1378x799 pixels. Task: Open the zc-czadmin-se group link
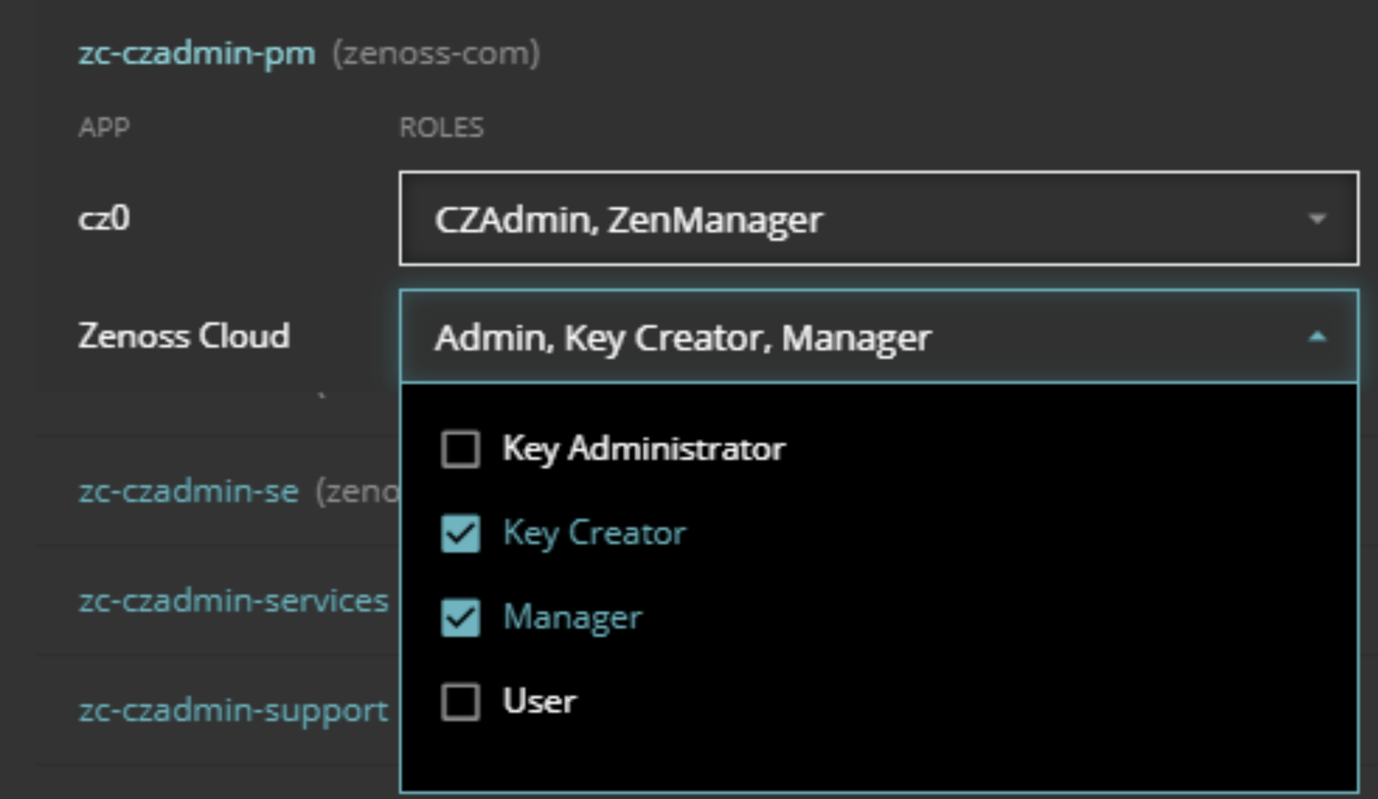(x=188, y=491)
